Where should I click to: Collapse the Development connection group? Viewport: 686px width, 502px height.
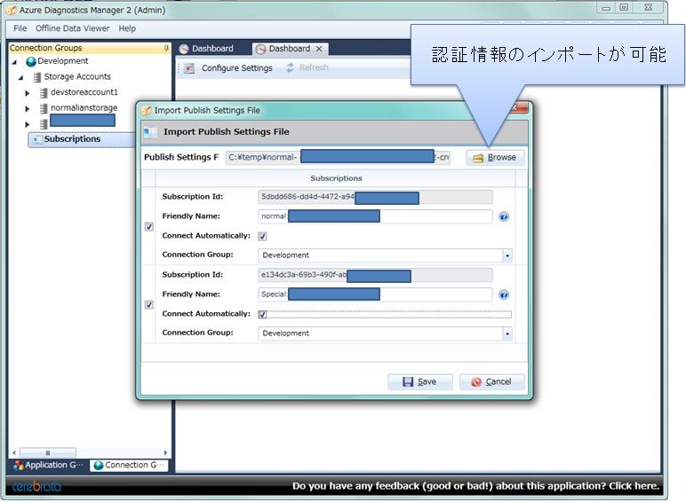[x=14, y=62]
